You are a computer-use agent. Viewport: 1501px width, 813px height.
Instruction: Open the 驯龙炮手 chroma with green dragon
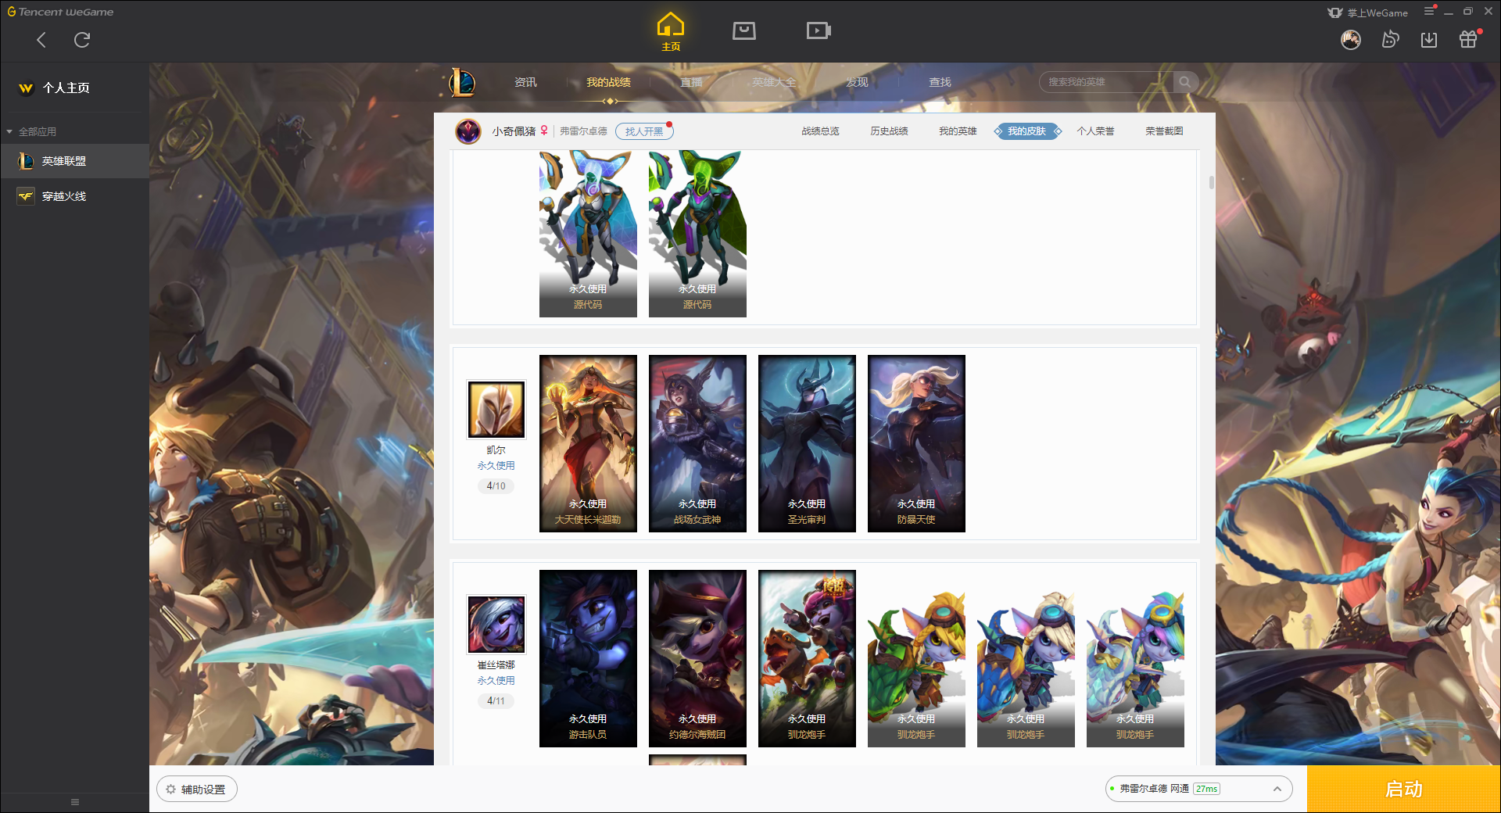(916, 658)
